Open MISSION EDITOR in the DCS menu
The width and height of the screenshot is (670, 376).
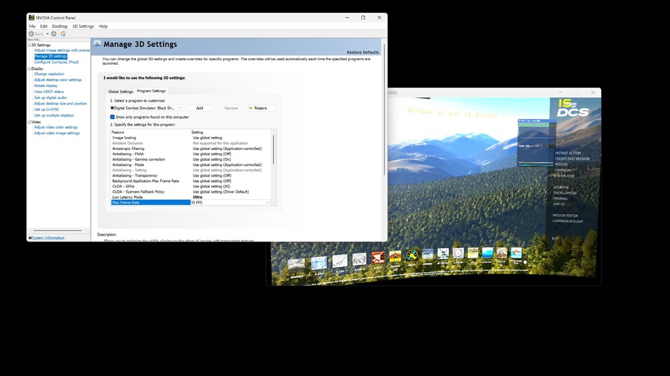pos(565,215)
